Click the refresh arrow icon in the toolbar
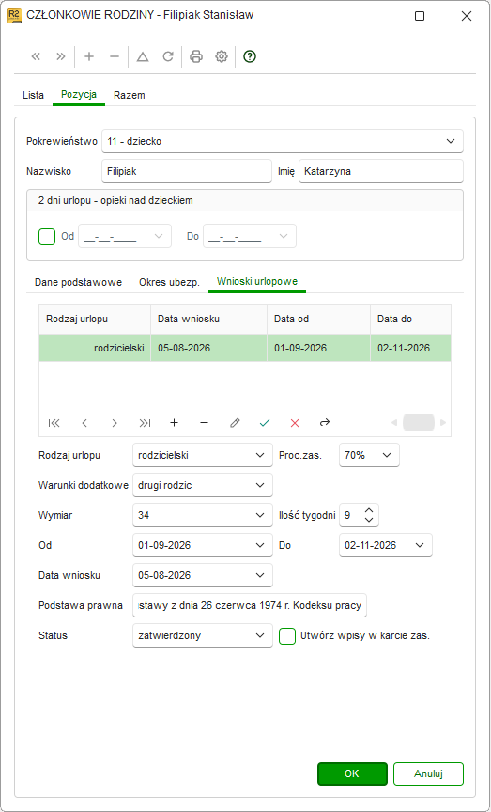Image resolution: width=491 pixels, height=812 pixels. [x=168, y=56]
